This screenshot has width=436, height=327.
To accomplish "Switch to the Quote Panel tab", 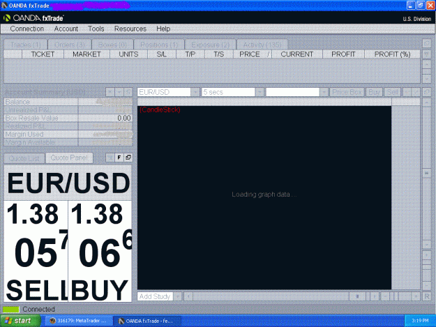I will (69, 158).
